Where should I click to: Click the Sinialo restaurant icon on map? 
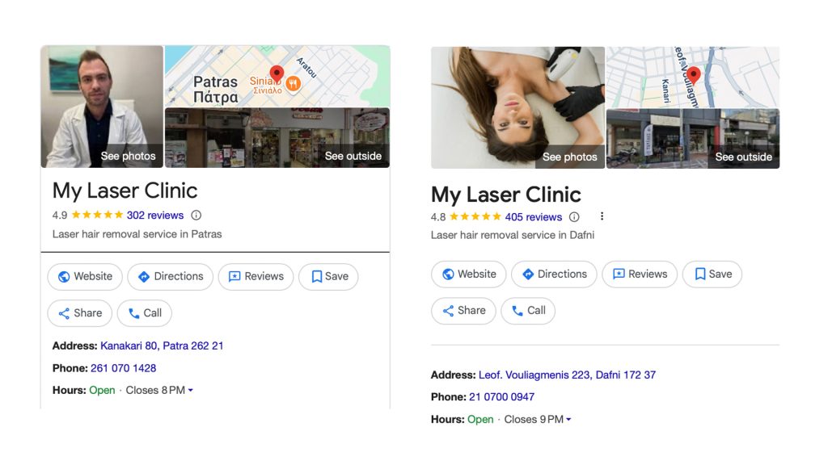294,83
